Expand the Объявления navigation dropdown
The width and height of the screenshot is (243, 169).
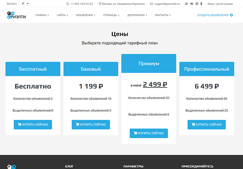point(85,15)
